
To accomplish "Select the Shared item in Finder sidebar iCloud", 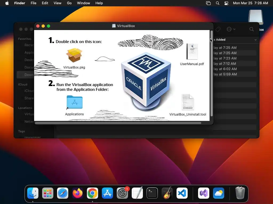I will 29,98.
